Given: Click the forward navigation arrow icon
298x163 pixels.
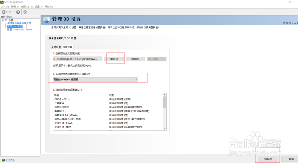Looking at the screenshot, I should [18, 12].
